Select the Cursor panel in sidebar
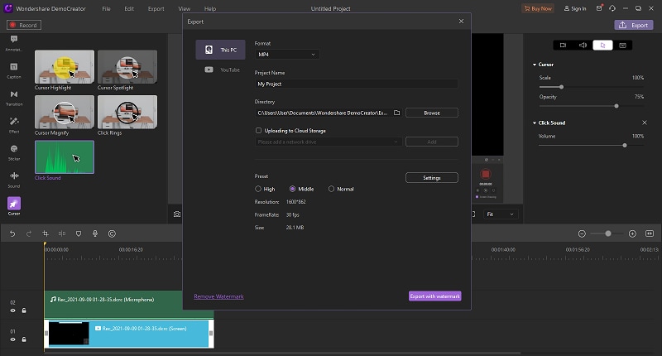The image size is (662, 356). pos(14,206)
